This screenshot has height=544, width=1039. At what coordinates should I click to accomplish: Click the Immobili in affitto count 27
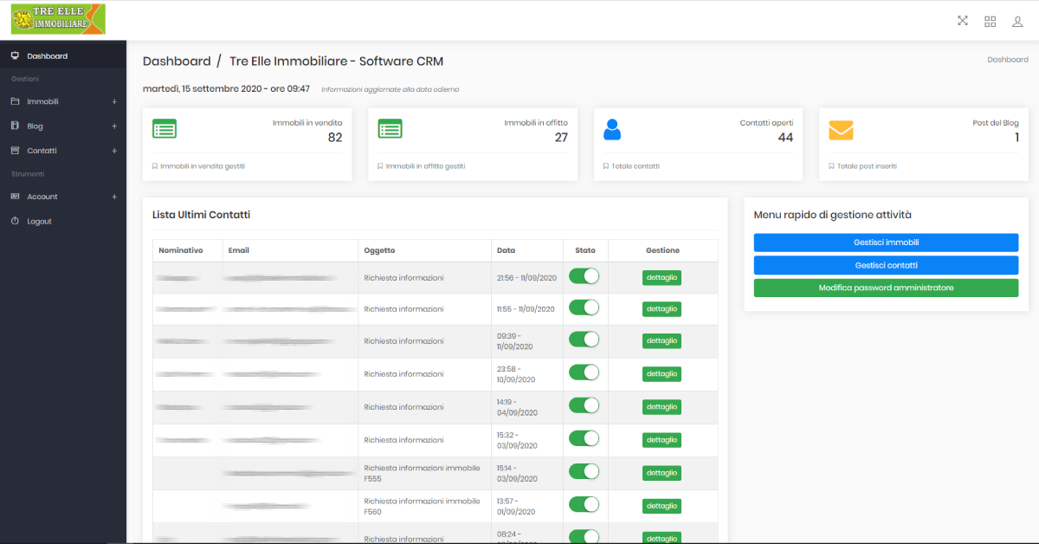(x=561, y=138)
